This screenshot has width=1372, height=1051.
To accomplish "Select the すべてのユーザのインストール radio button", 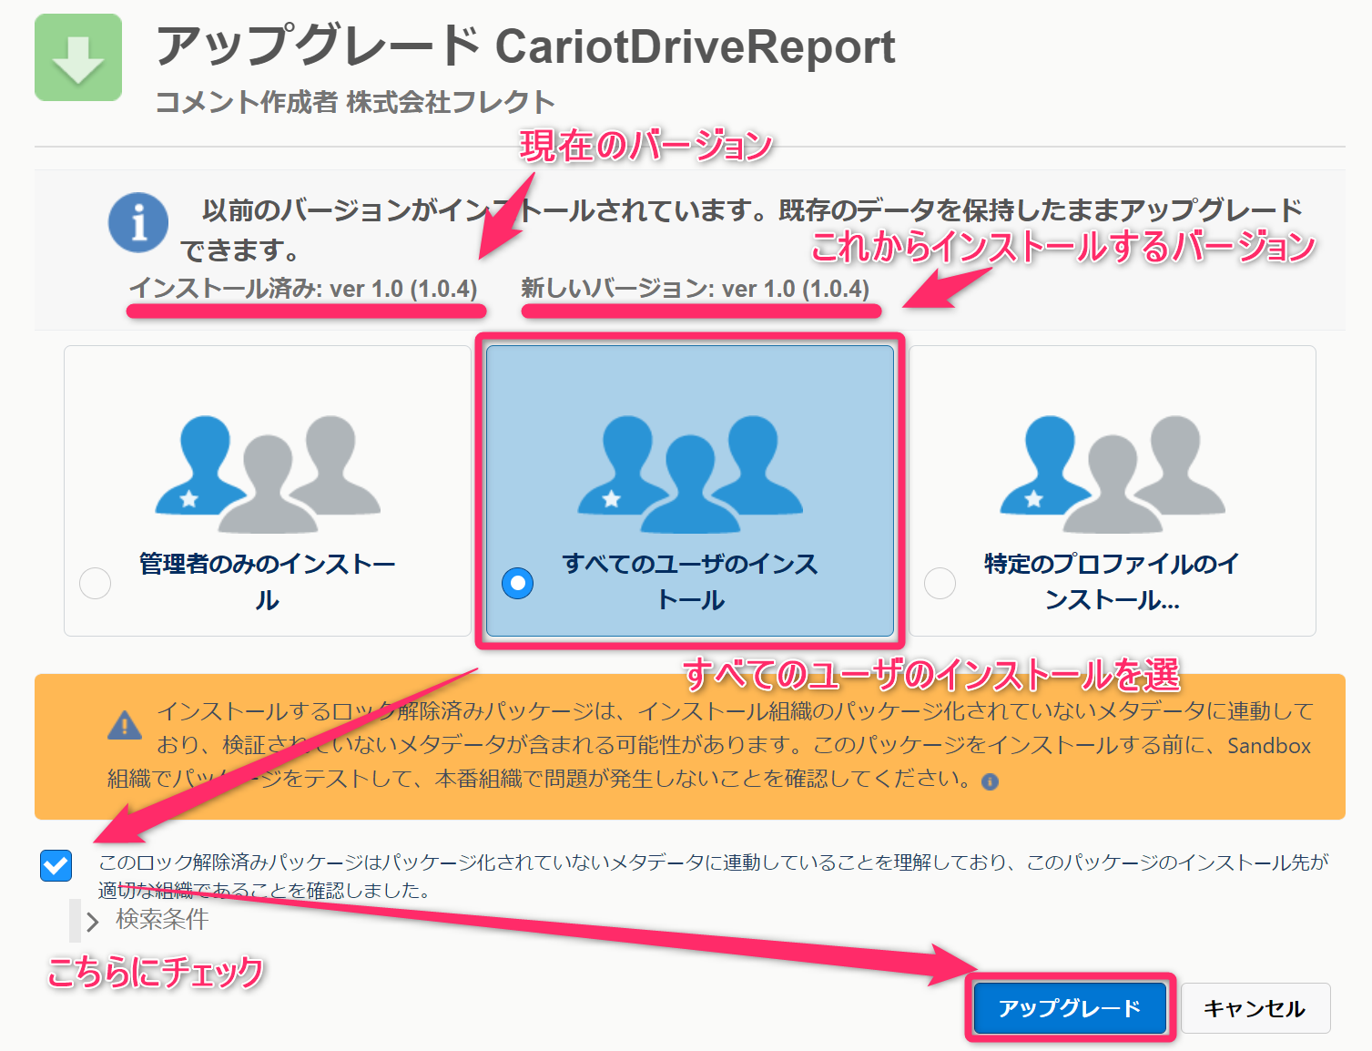I will tap(518, 583).
